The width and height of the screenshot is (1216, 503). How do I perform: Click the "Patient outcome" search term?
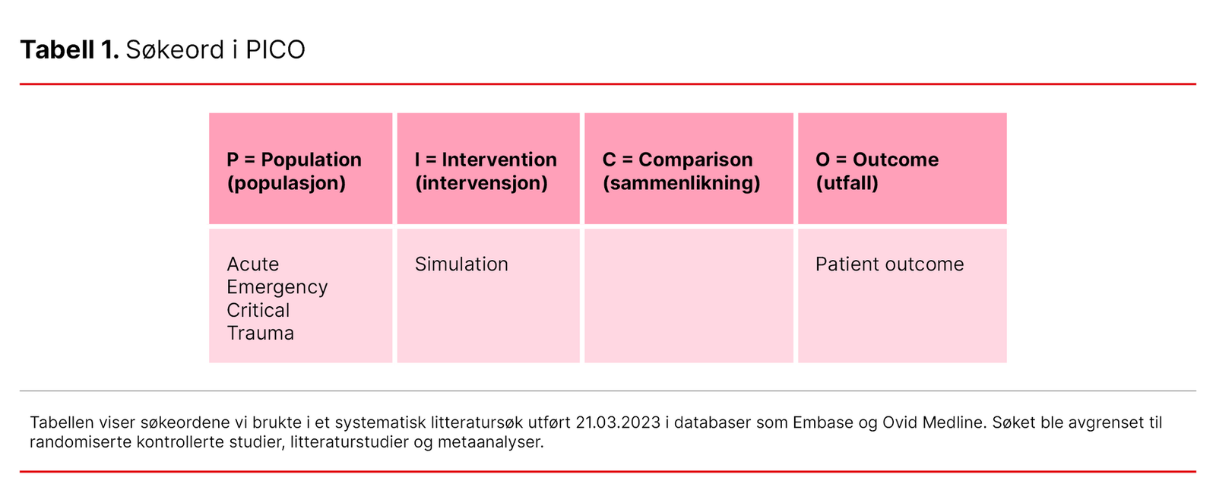pos(889,264)
